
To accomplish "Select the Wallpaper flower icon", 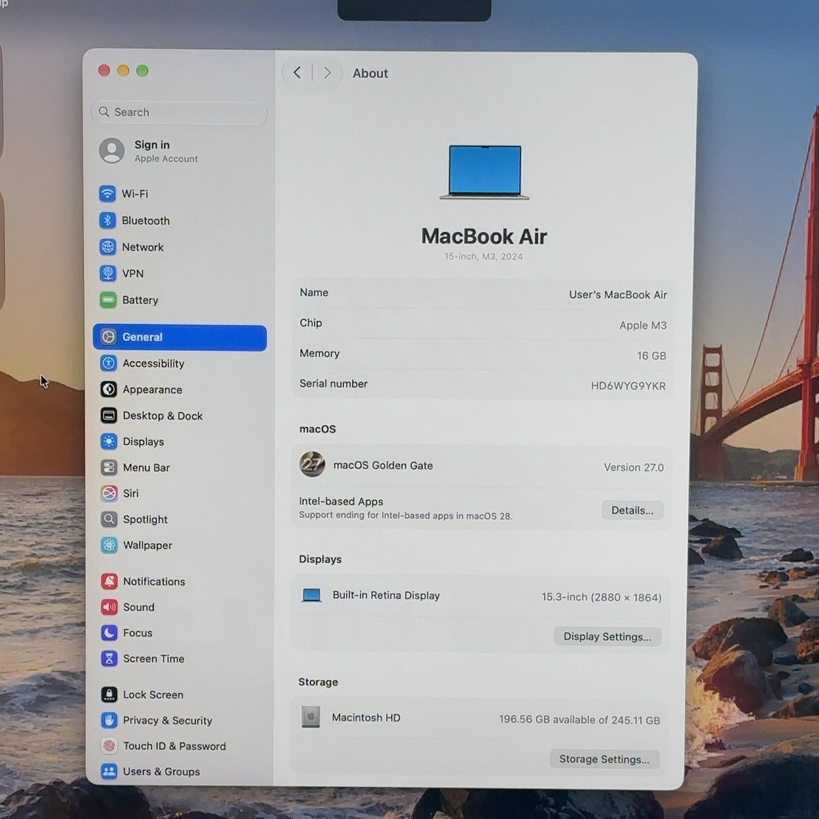I will (109, 545).
